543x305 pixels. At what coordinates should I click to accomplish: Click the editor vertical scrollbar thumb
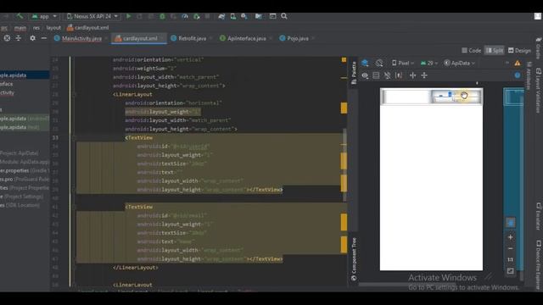pos(344,164)
